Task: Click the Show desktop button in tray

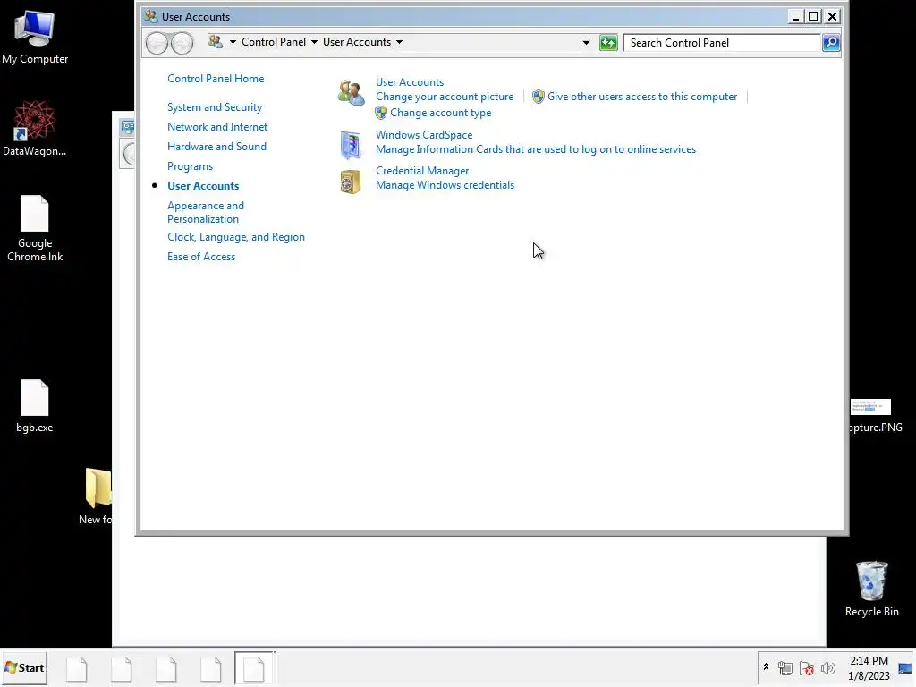Action: [905, 668]
